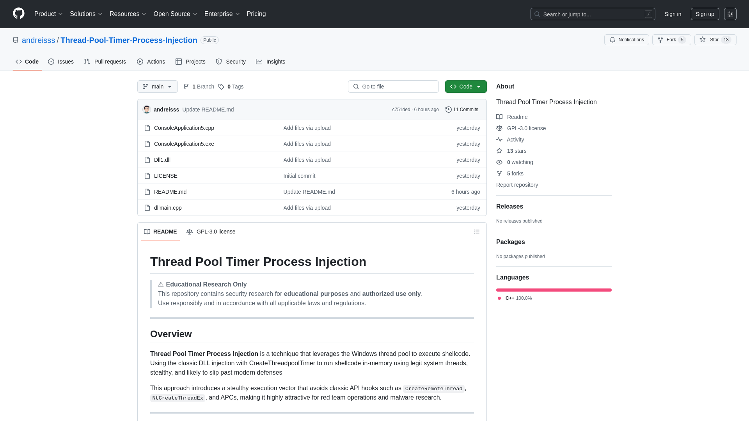This screenshot has height=421, width=749.
Task: View 13 stars stargazers
Action: pos(511,151)
